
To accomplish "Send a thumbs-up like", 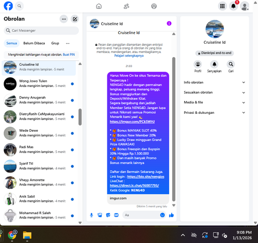I will (x=171, y=215).
